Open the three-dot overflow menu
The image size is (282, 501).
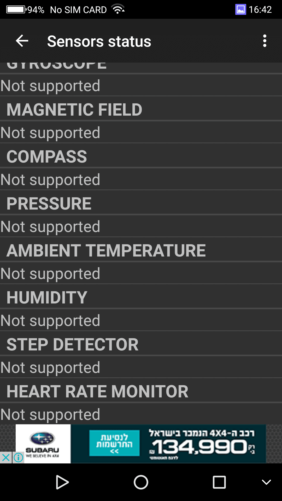pos(265,41)
